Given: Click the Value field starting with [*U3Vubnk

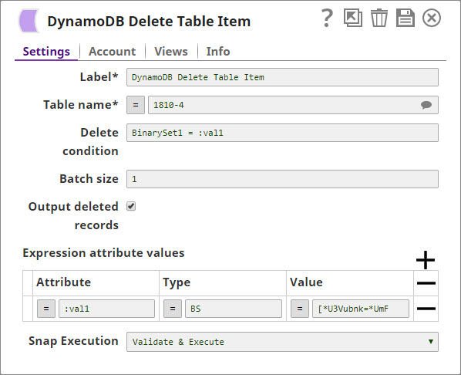Looking at the screenshot, I should pos(361,309).
